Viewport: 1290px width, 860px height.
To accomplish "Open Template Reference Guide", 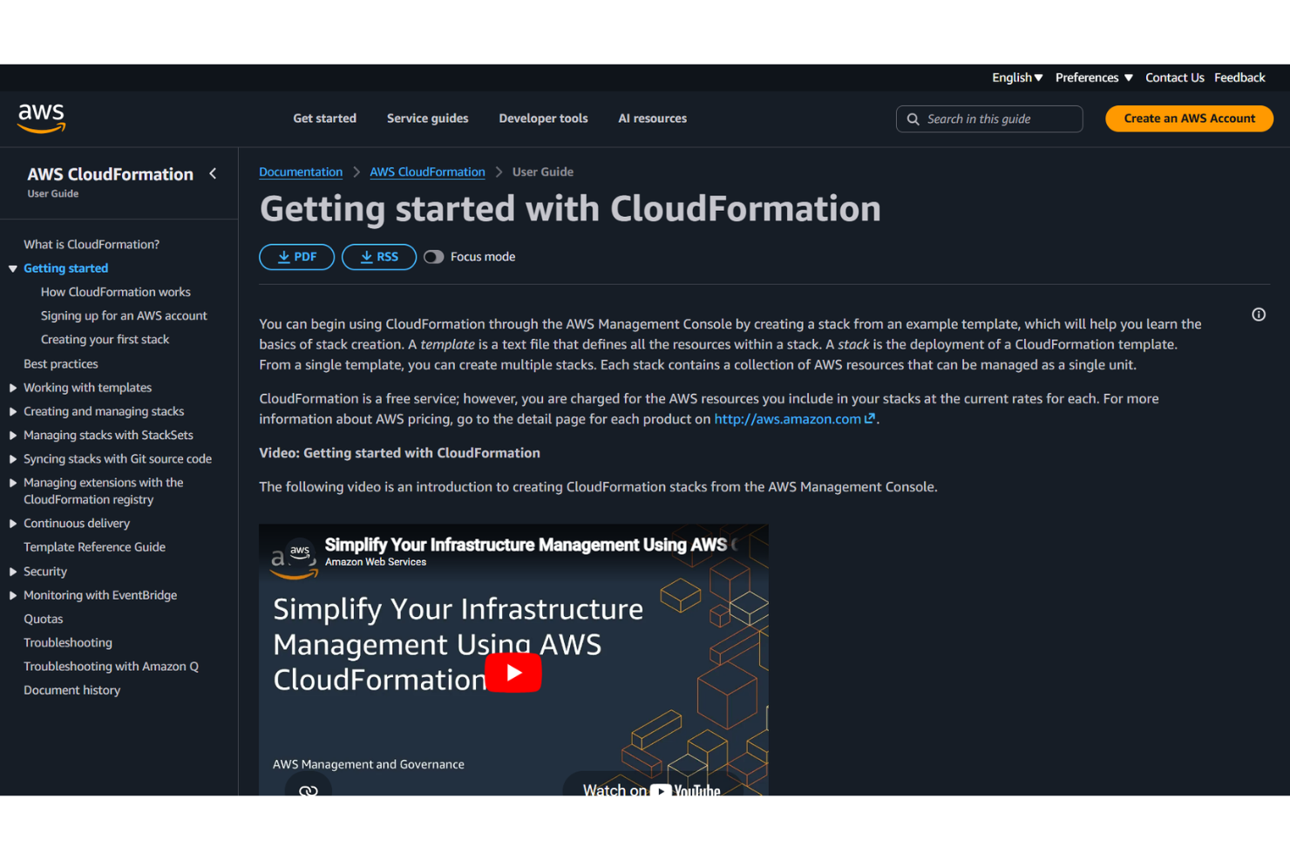I will coord(94,547).
